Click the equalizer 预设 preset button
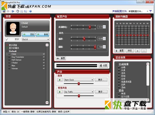This screenshot has width=155, height=115. [x=130, y=51]
